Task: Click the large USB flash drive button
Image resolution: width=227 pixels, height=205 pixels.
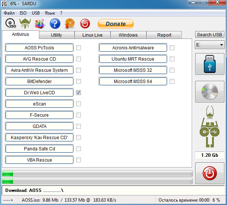Action: (x=210, y=64)
